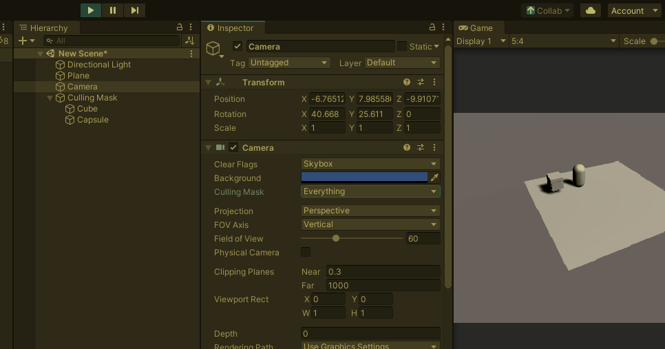The image size is (665, 349).
Task: Click the Step frame button
Action: tap(135, 10)
